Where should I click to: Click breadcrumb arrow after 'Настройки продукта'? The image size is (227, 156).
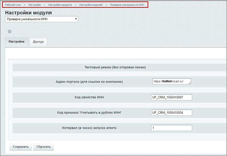pyautogui.click(x=76, y=5)
